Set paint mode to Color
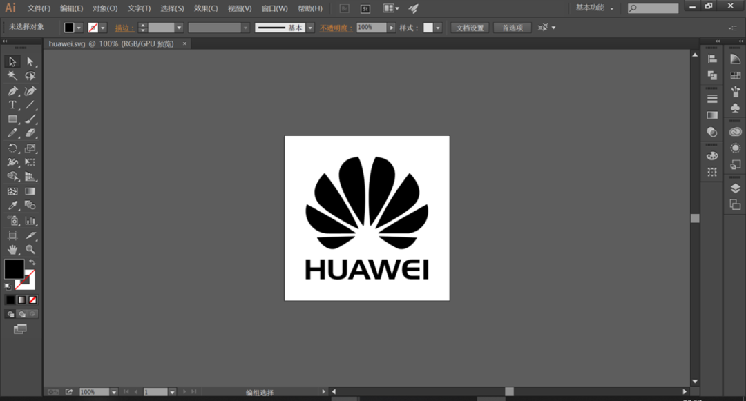746x401 pixels. [x=10, y=300]
